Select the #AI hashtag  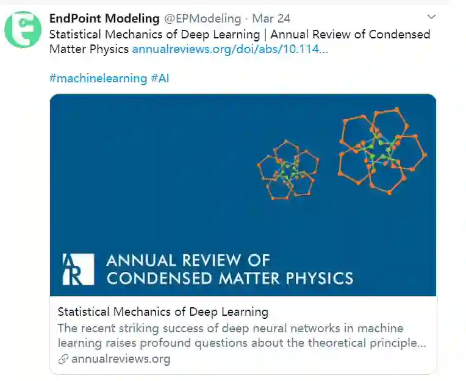click(160, 79)
